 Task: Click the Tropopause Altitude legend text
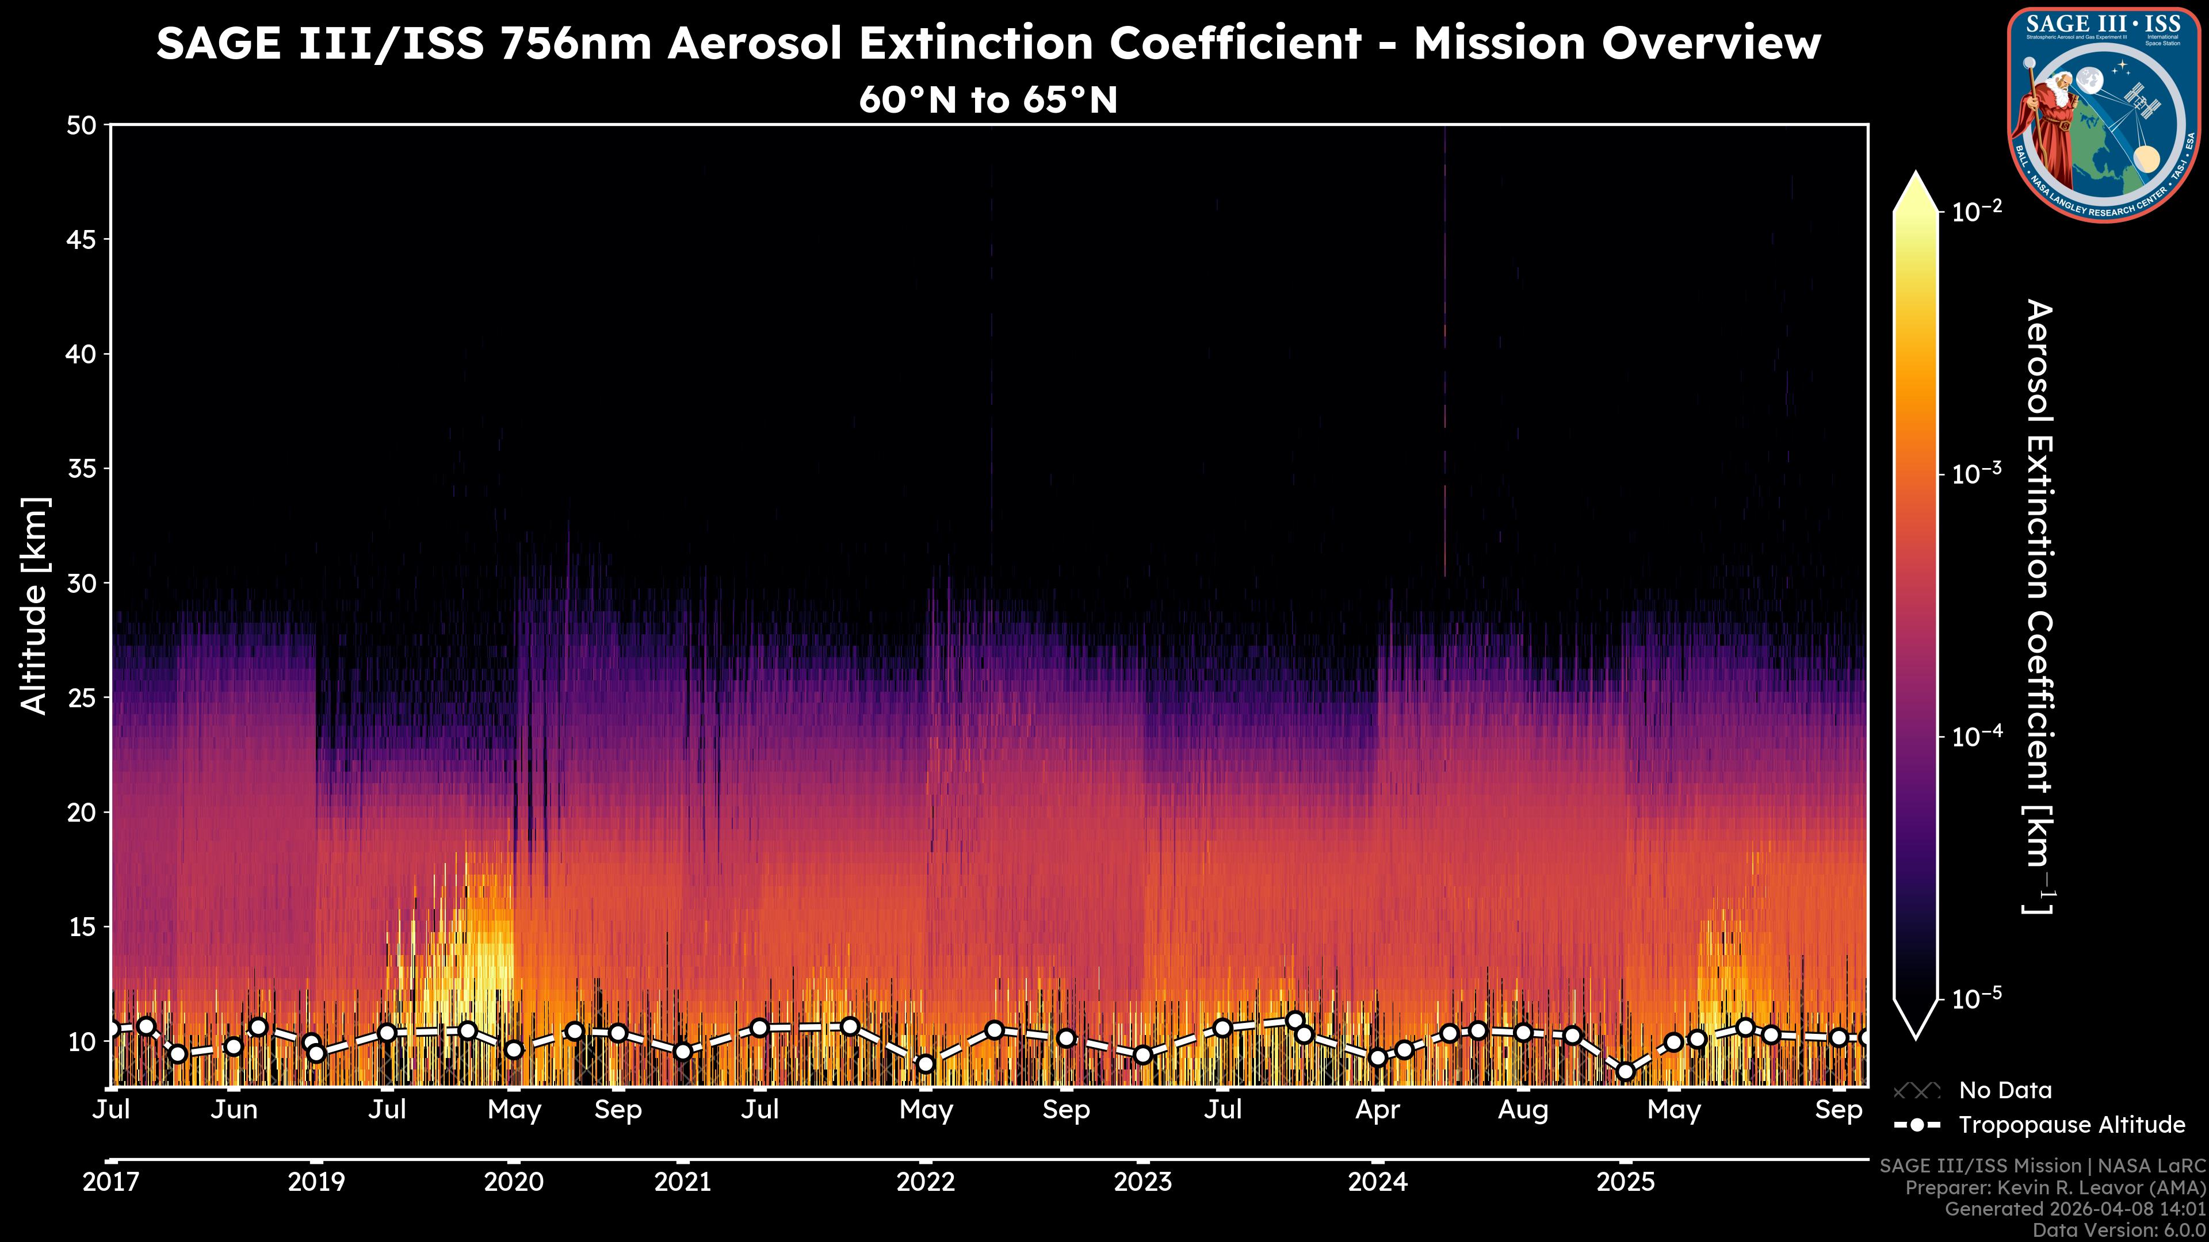(x=2072, y=1125)
